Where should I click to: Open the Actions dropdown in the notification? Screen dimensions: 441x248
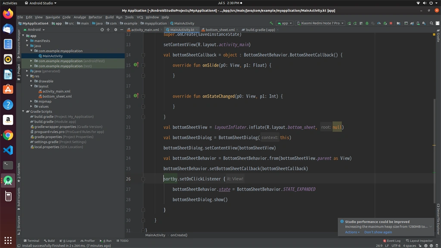(x=352, y=232)
